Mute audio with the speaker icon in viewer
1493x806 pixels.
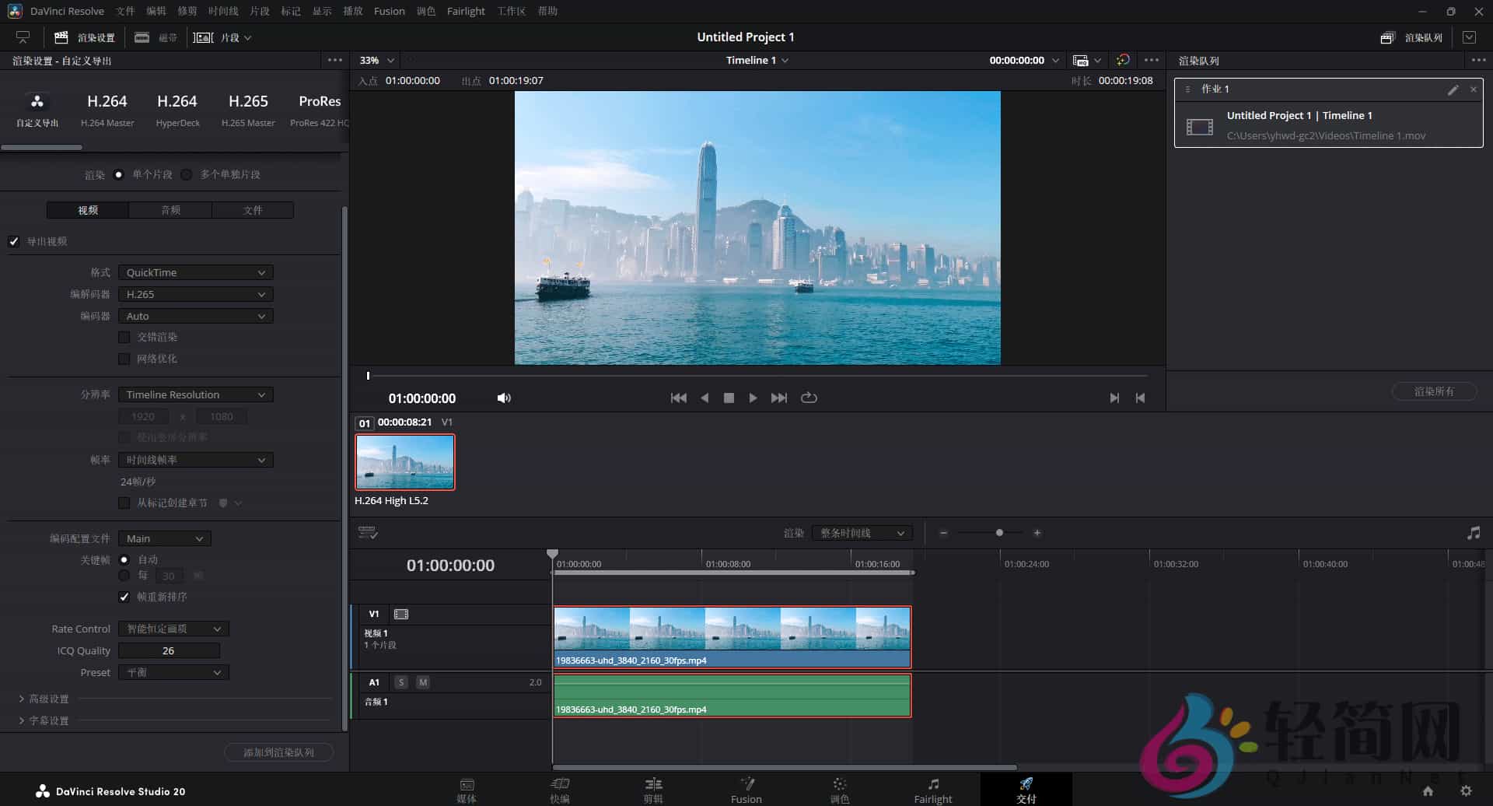pos(504,398)
